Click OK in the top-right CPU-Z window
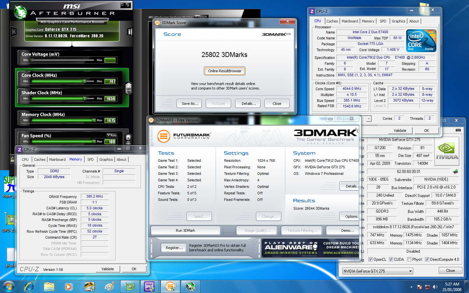469x293 pixels. pos(426,131)
